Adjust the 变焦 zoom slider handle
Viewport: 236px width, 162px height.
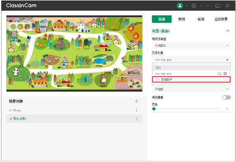tap(154, 109)
